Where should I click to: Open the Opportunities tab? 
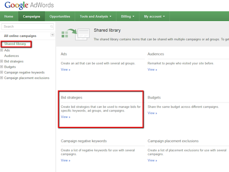pos(60,16)
